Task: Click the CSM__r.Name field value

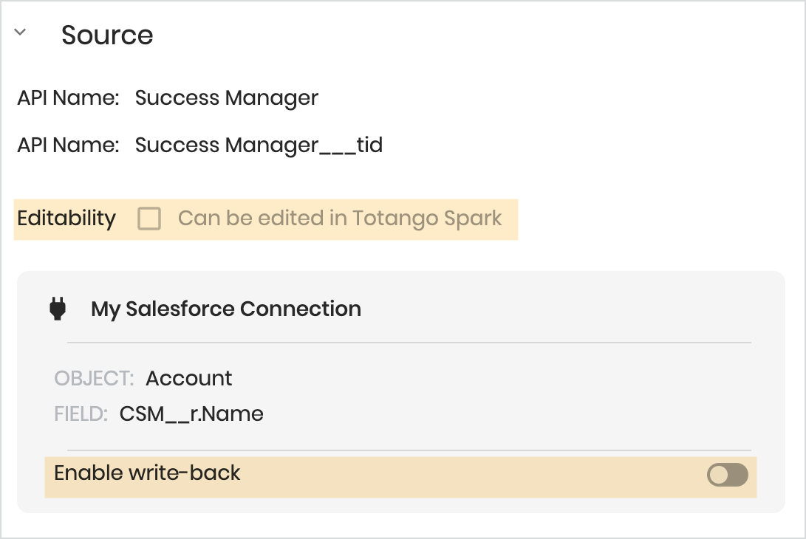Action: [191, 413]
